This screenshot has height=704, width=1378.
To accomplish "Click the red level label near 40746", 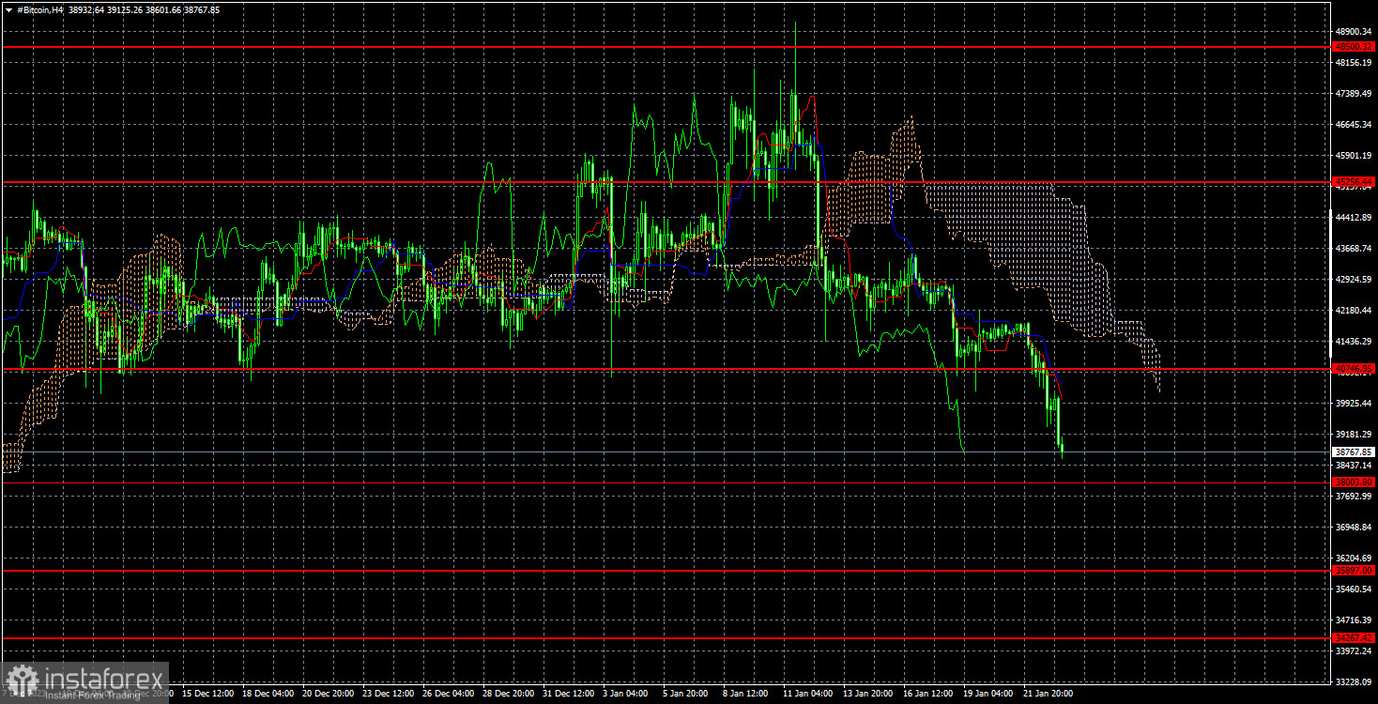I will coord(1354,369).
